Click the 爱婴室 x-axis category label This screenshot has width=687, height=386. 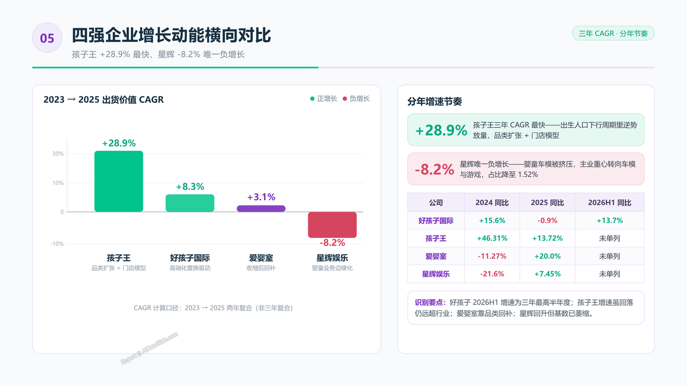point(261,258)
